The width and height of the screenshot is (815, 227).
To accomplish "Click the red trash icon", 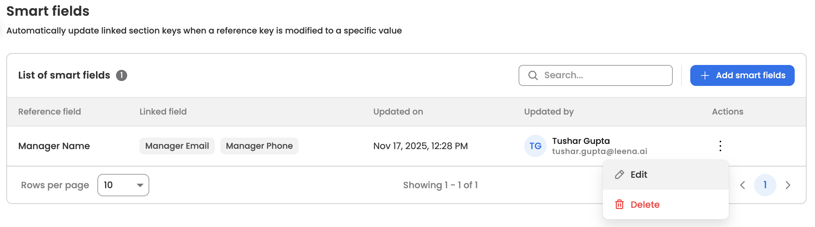I will 619,205.
